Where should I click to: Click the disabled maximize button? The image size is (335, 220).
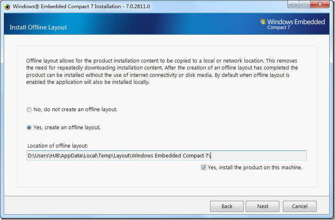tap(305, 4)
